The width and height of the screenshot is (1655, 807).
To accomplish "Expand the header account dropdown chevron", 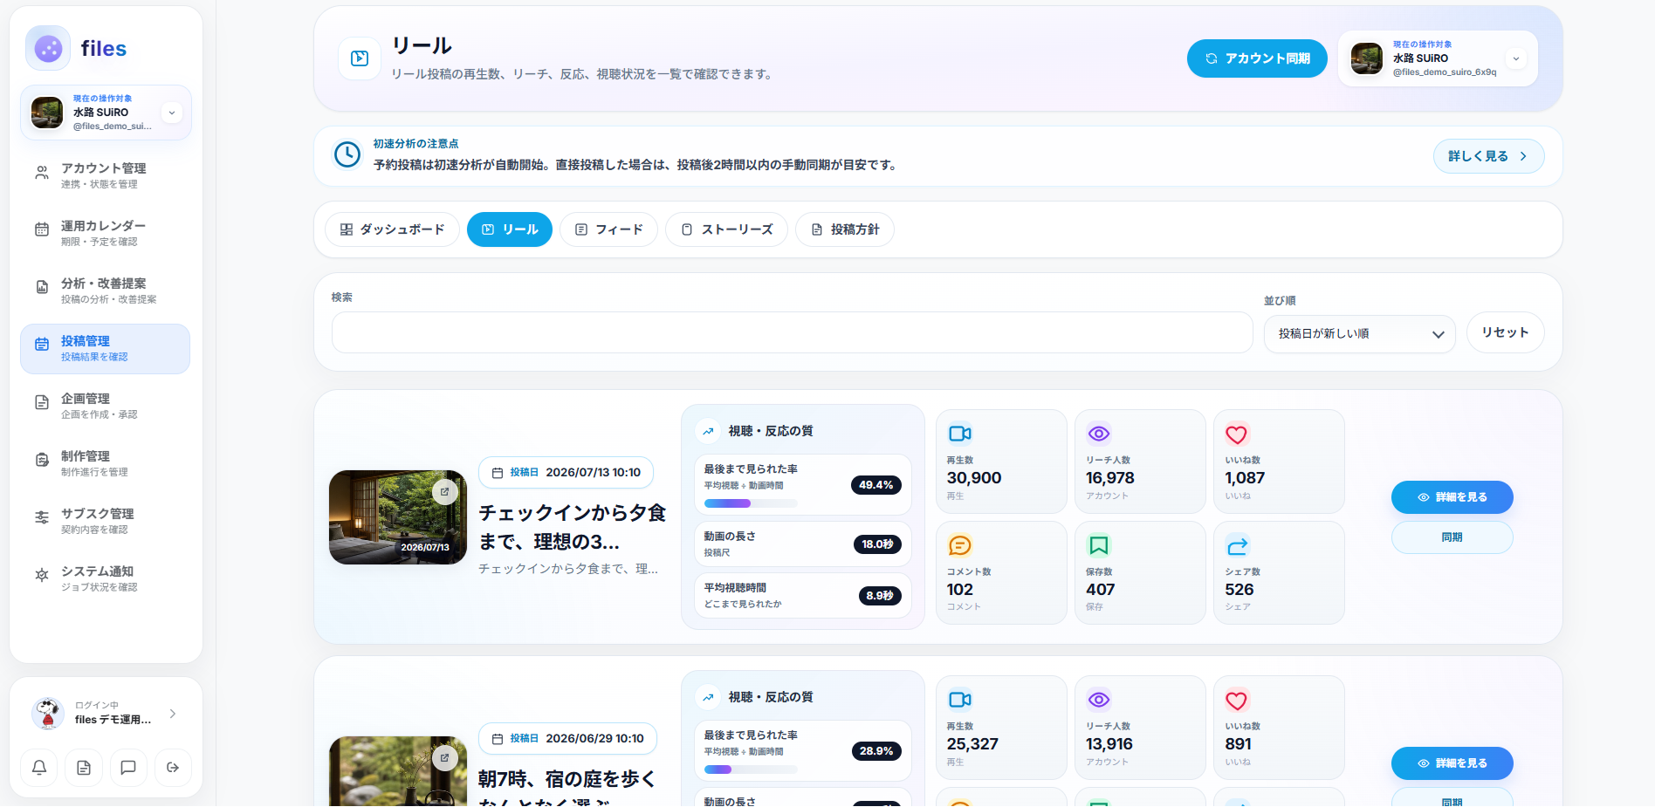I will 1516,58.
